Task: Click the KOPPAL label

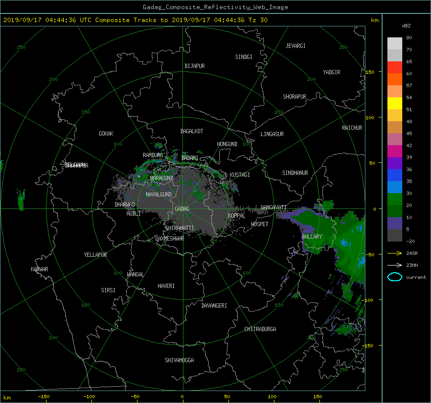Action: click(237, 216)
